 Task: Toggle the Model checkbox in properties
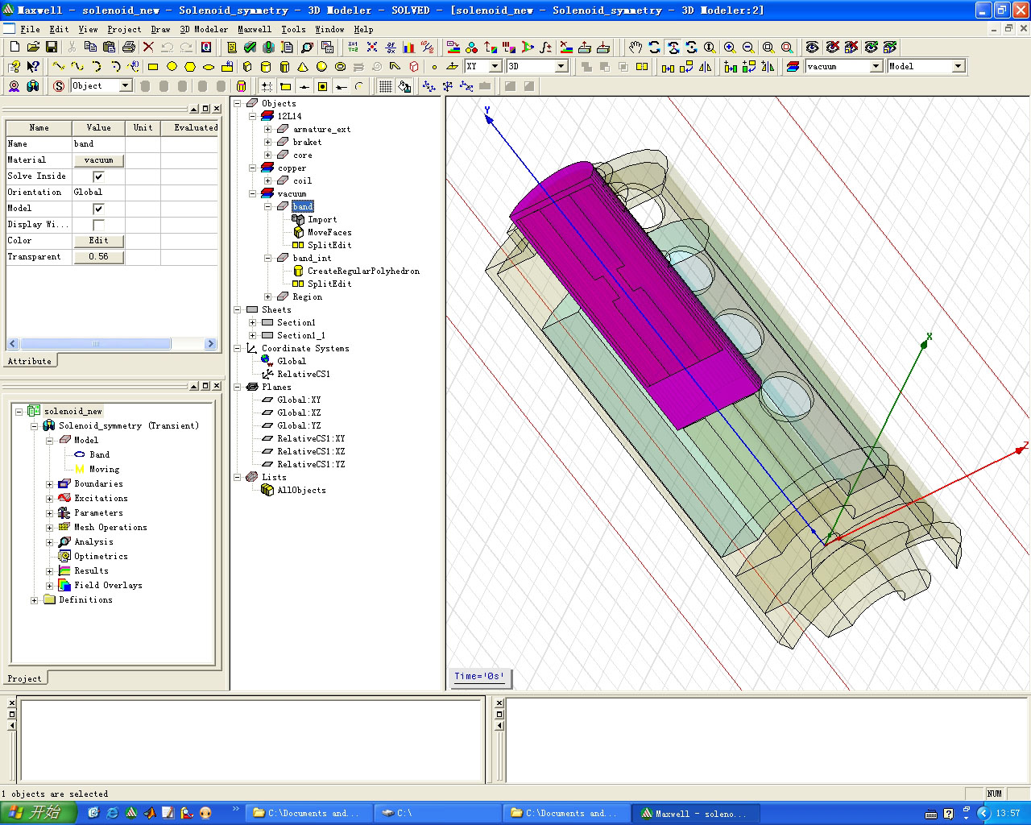[98, 209]
